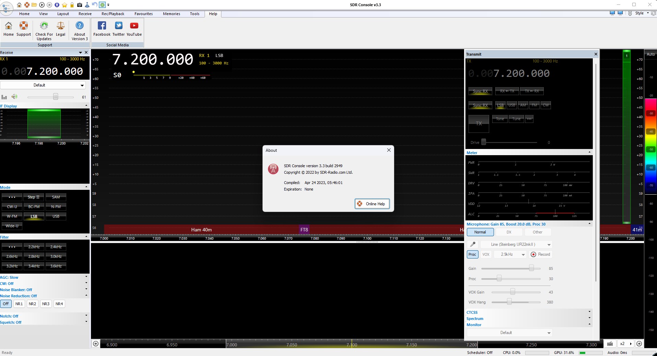Screen dimensions: 657x356
Task: Open the Legal scales icon
Action: tap(61, 29)
